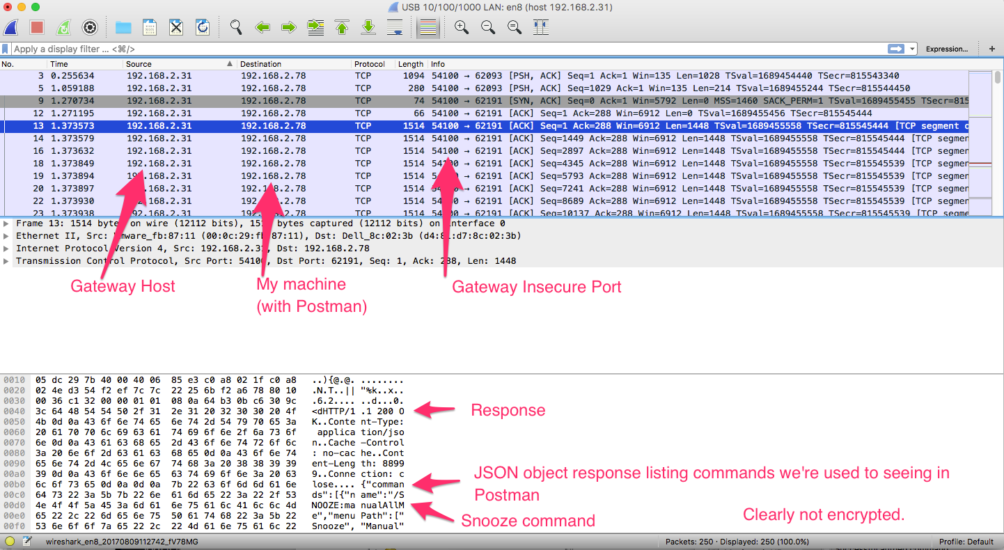Expand the Frame 13 tree row
Viewport: 1004px width, 550px height.
[x=7, y=223]
